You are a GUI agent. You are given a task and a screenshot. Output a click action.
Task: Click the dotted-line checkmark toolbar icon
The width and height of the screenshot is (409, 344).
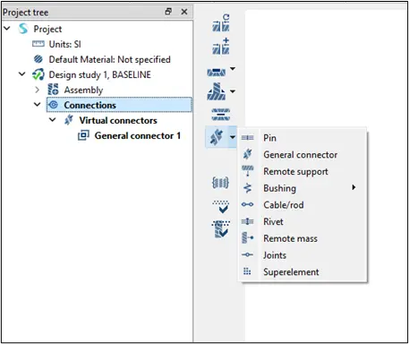[x=221, y=207]
